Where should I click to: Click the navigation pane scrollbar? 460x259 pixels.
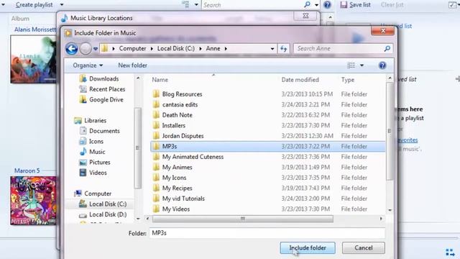click(x=137, y=148)
